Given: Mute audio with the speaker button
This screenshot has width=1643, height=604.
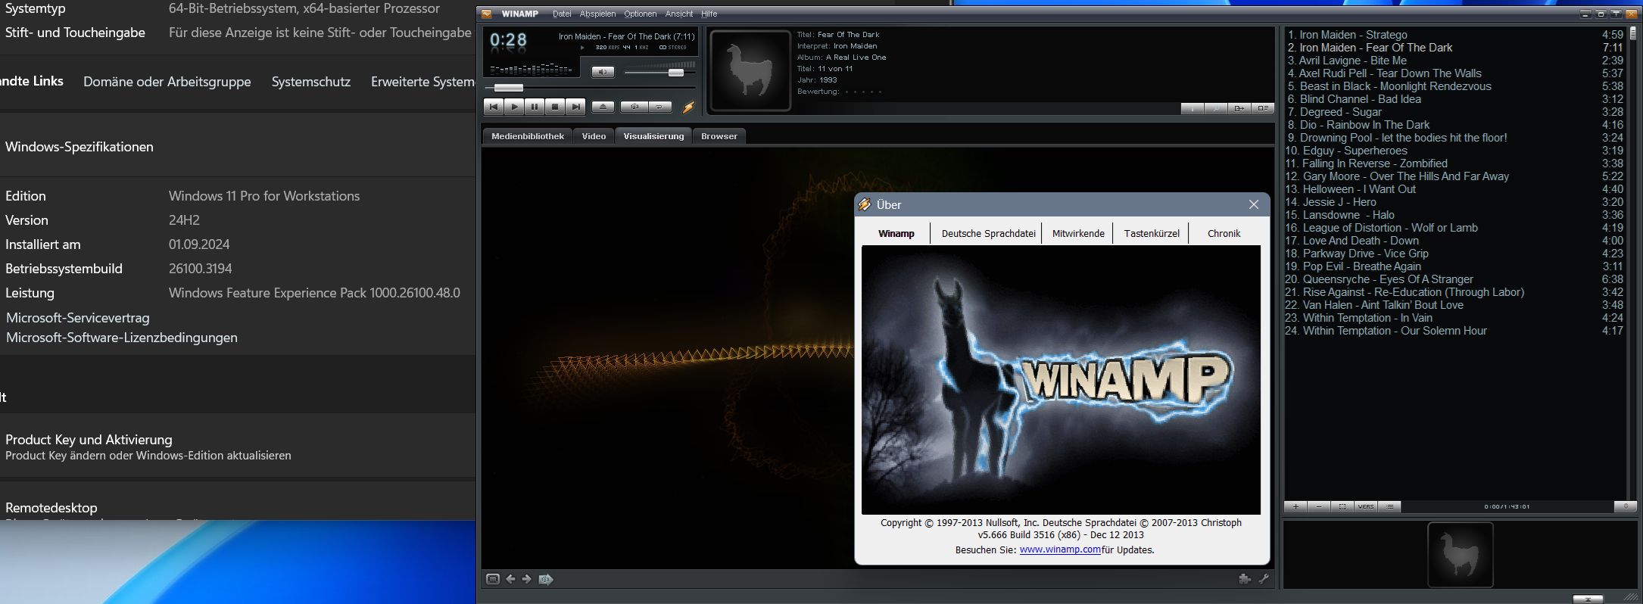Looking at the screenshot, I should [603, 72].
